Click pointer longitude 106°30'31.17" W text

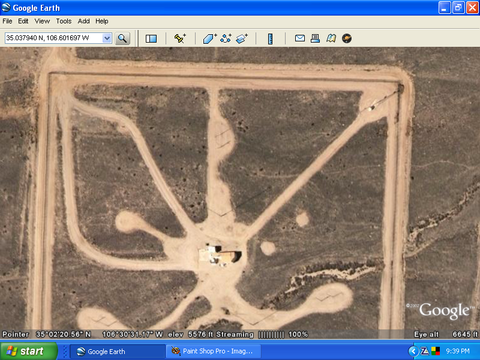(132, 334)
